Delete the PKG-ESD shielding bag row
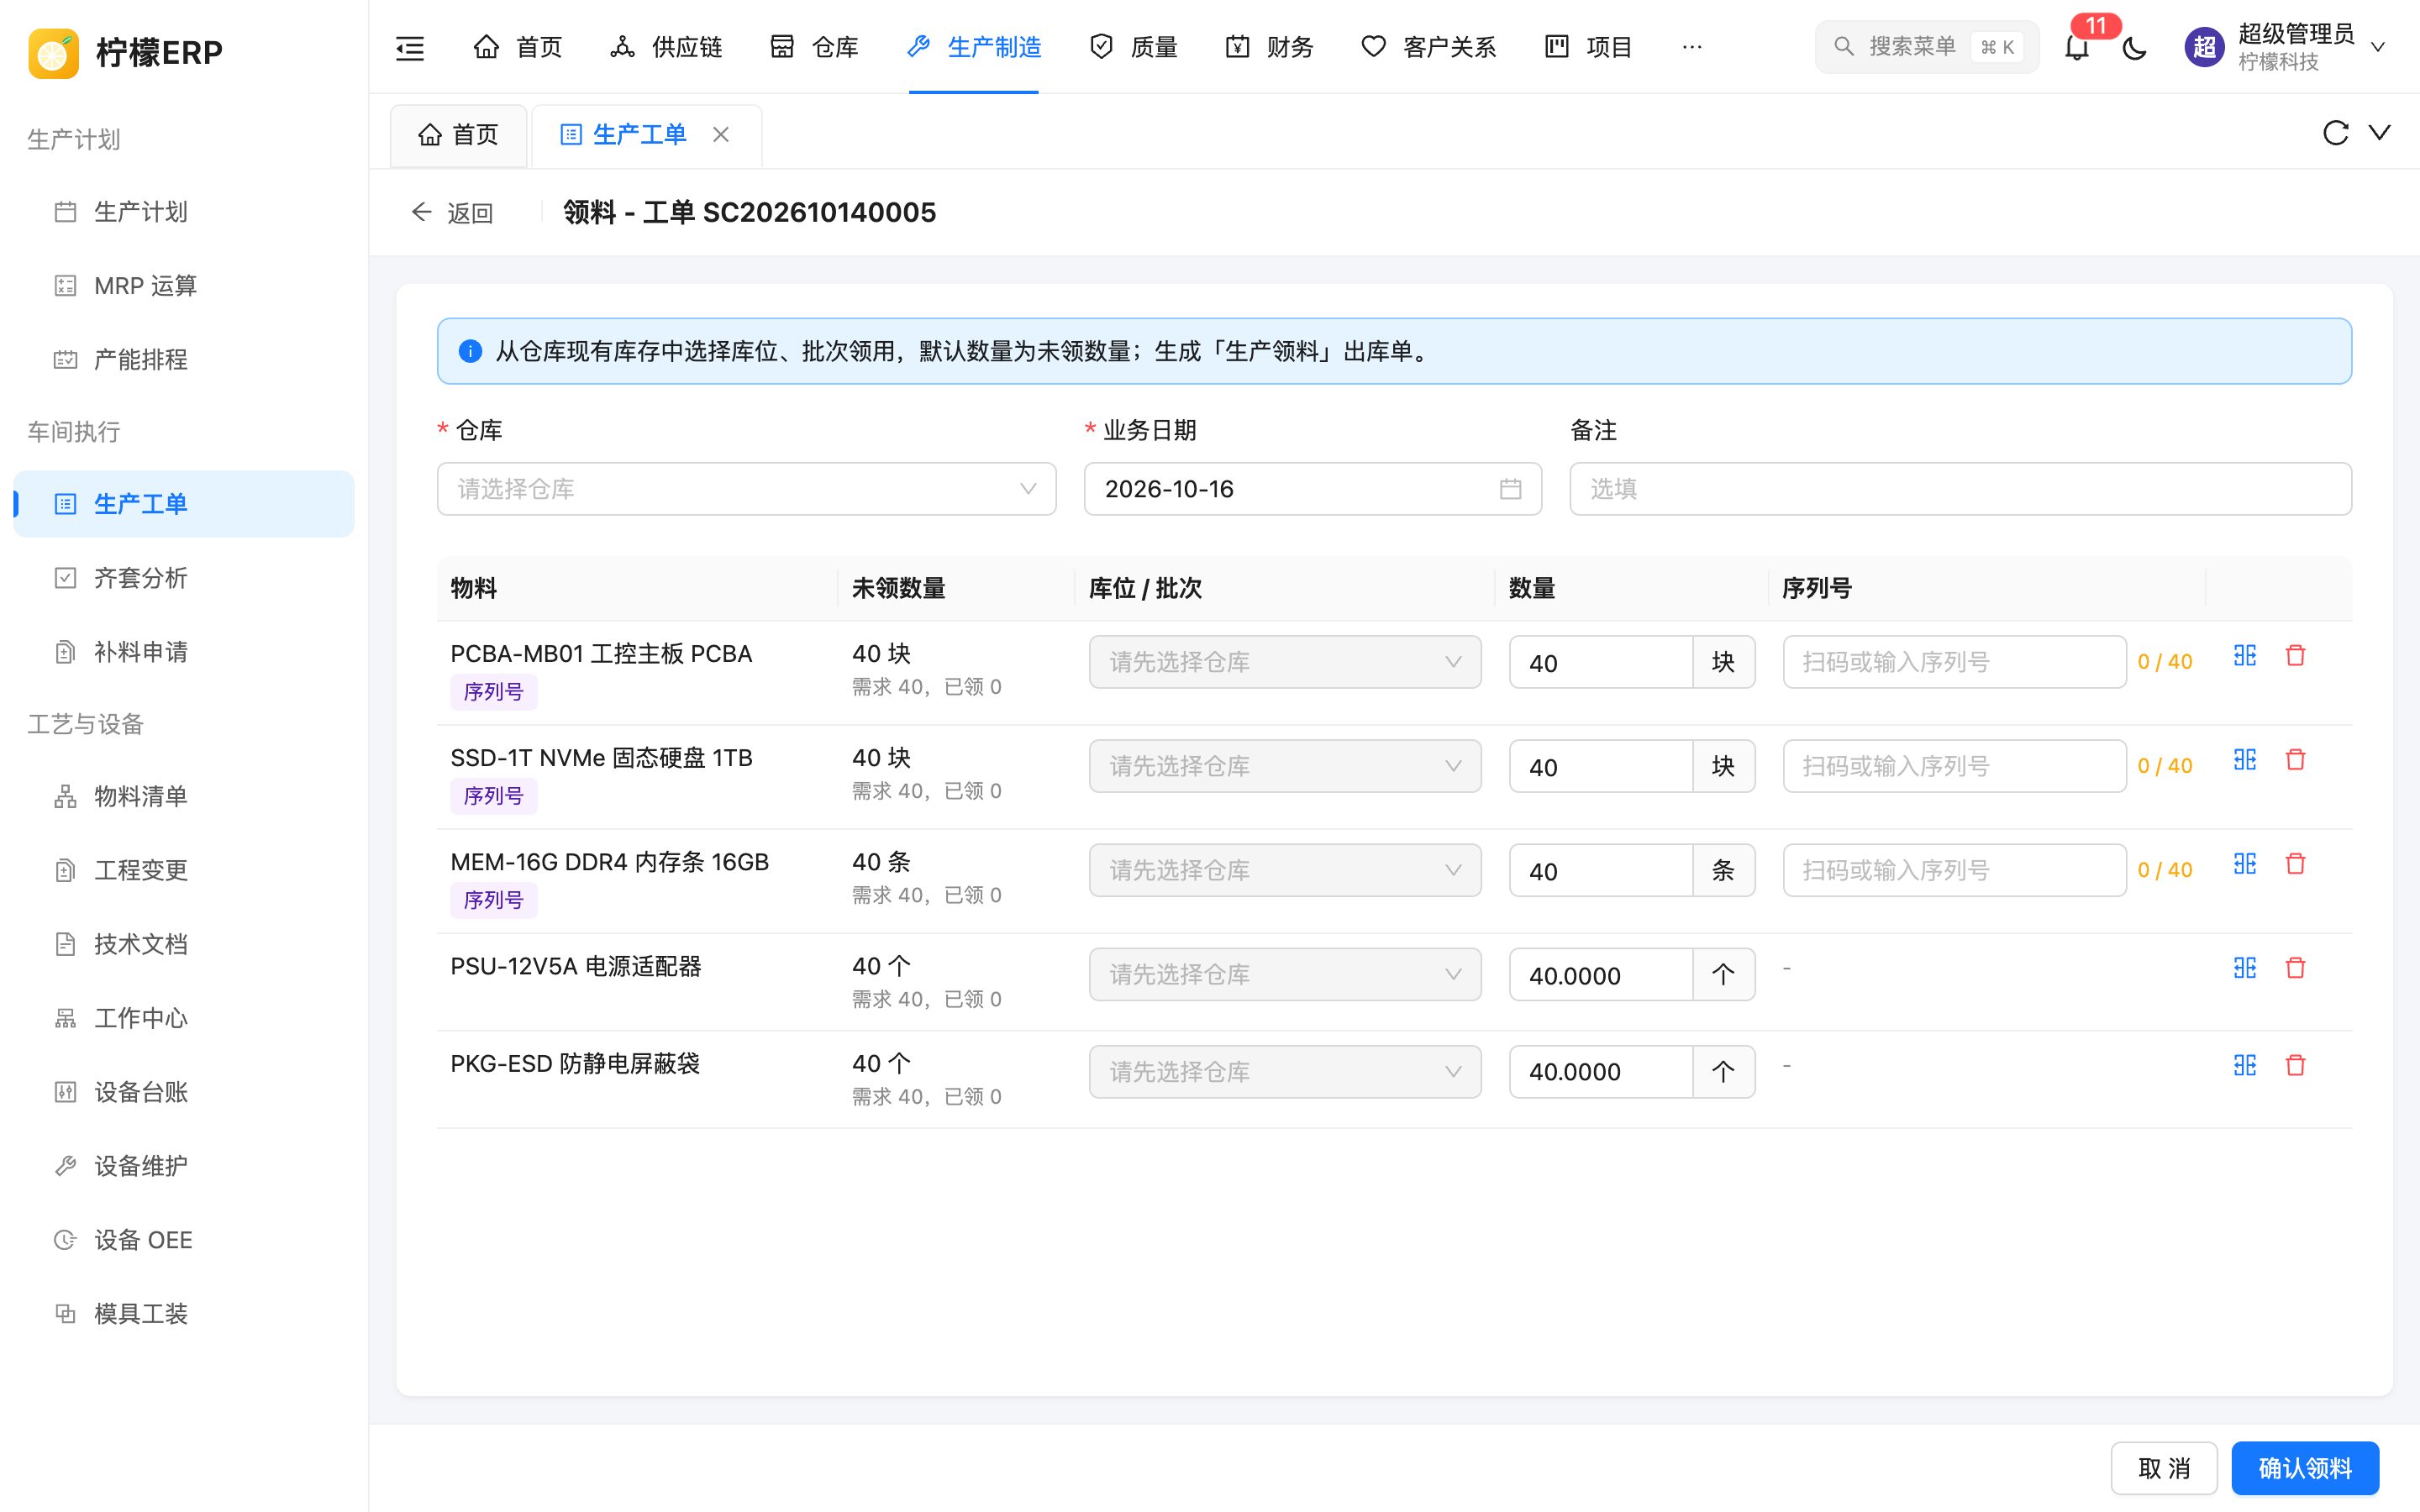The width and height of the screenshot is (2420, 1512). (x=2296, y=1065)
